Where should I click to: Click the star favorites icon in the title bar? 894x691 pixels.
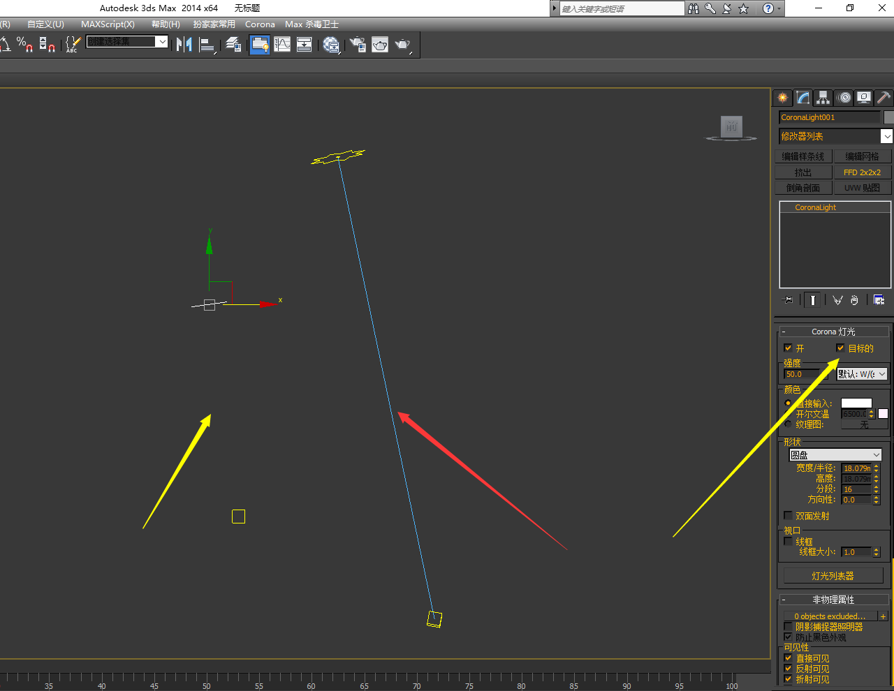(744, 8)
